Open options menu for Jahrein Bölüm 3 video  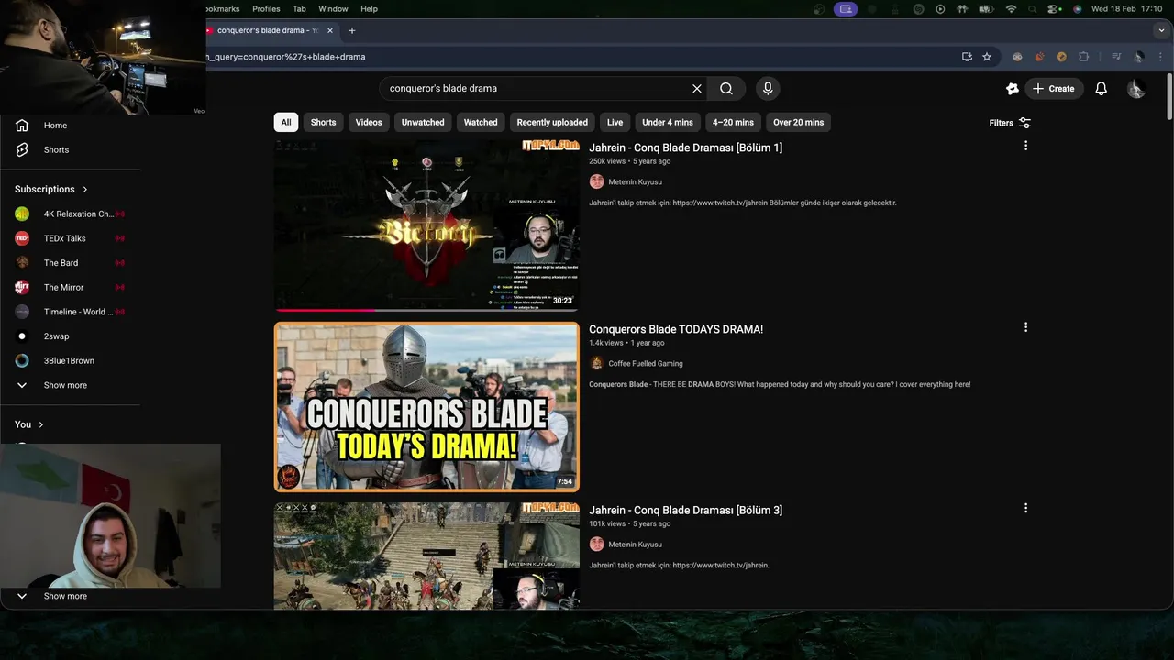pyautogui.click(x=1025, y=508)
